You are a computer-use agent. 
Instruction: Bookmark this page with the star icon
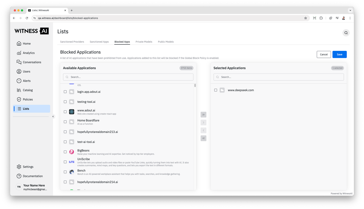coord(305,18)
